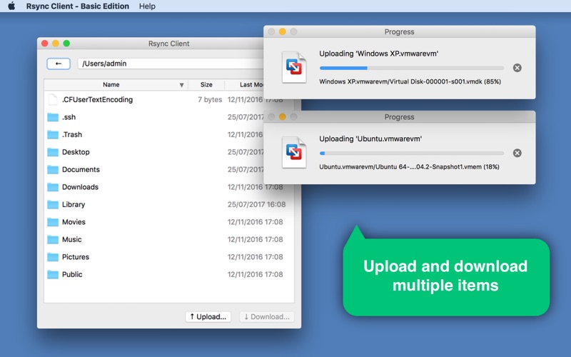Screen dimensions: 571x357
Task: Click the Windows XP VMware file icon
Action: pyautogui.click(x=294, y=67)
